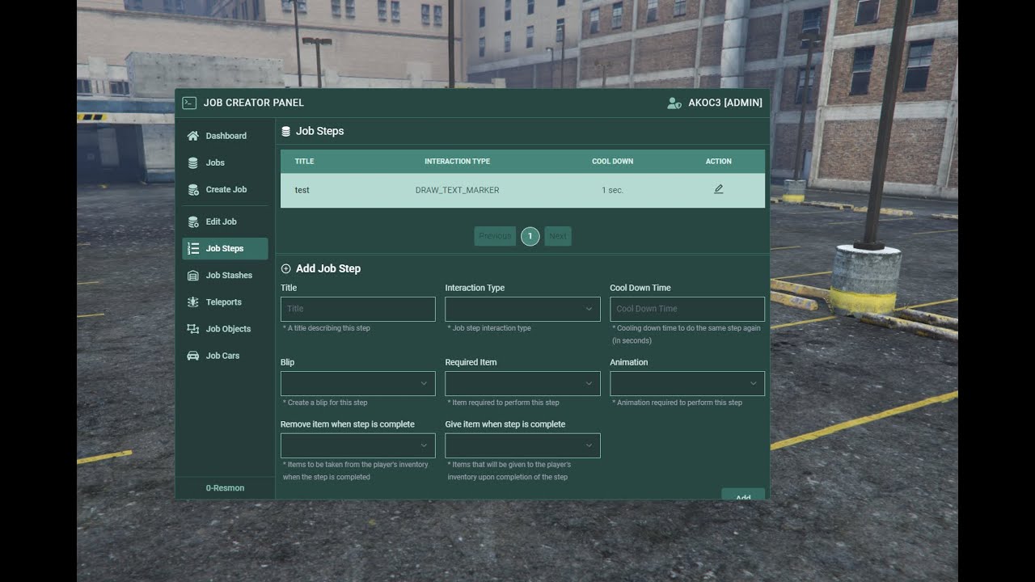Viewport: 1035px width, 582px height.
Task: Select Edit Job in the sidebar
Action: tap(225, 221)
